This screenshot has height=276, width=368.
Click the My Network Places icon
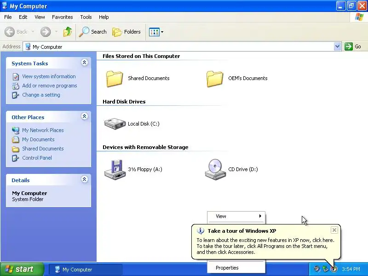(x=16, y=130)
